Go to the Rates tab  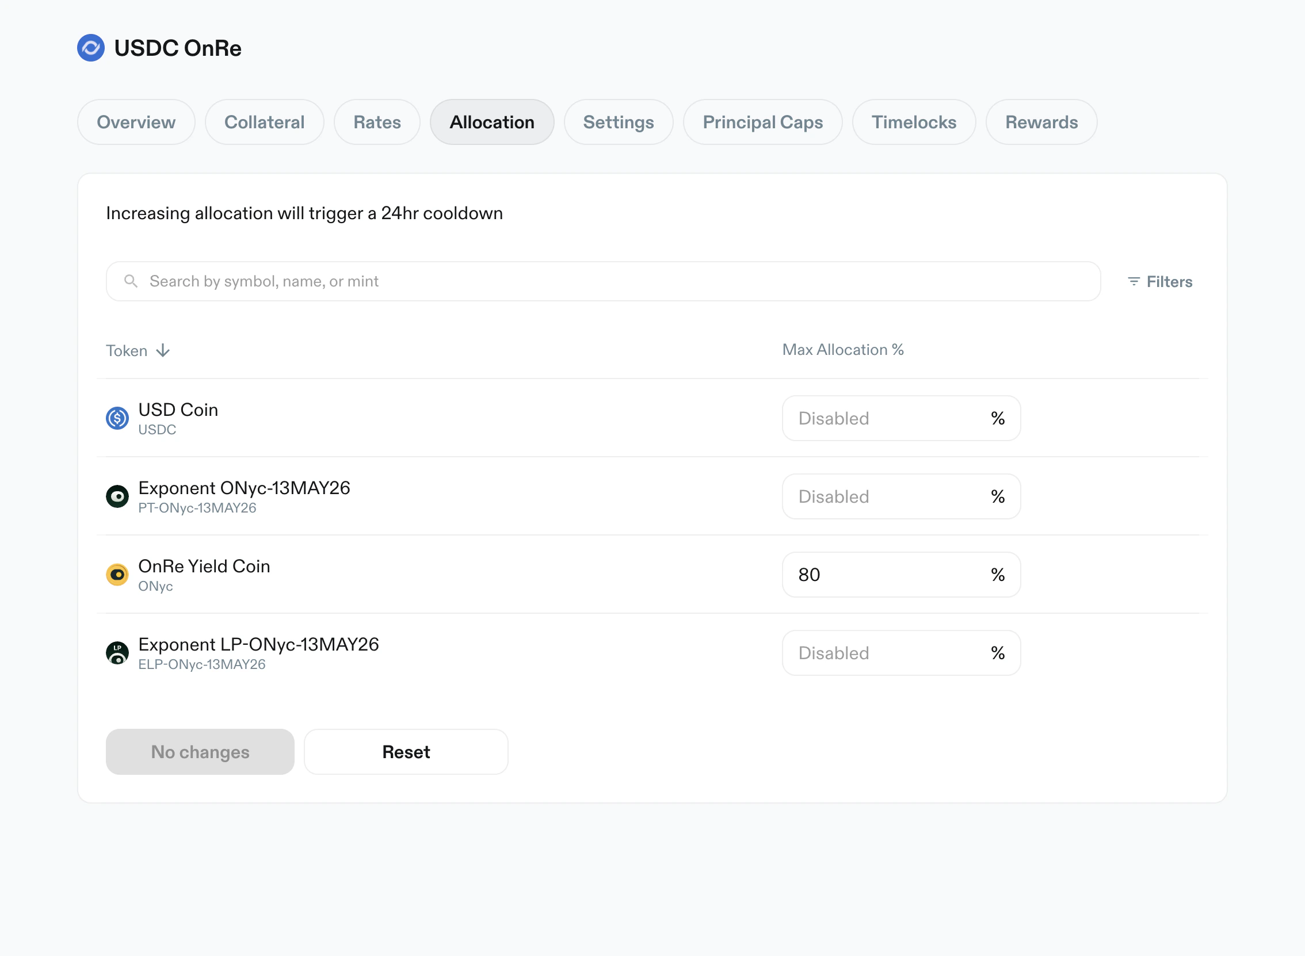pos(377,122)
